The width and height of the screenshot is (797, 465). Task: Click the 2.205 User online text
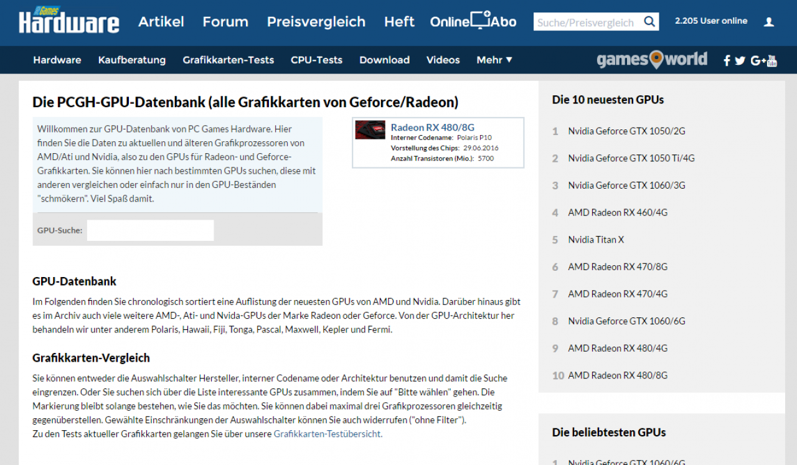click(711, 21)
